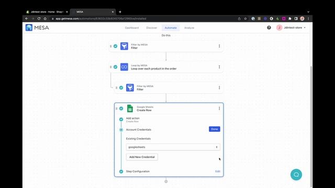Open the top Filter step funnel icon

pyautogui.click(x=124, y=46)
